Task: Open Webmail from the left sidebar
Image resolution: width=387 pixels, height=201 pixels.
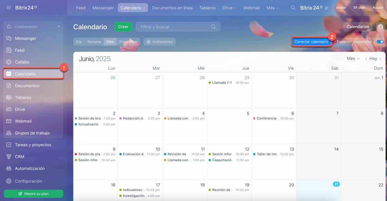Action: click(33, 121)
